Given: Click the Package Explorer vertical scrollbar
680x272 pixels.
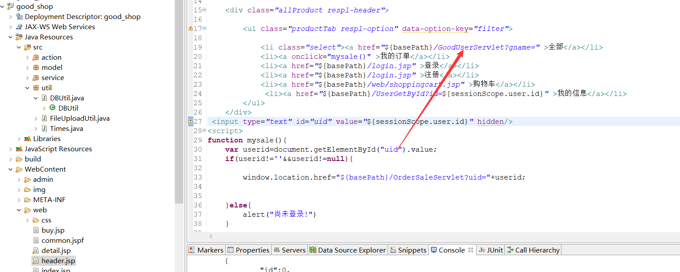Looking at the screenshot, I should (179, 102).
